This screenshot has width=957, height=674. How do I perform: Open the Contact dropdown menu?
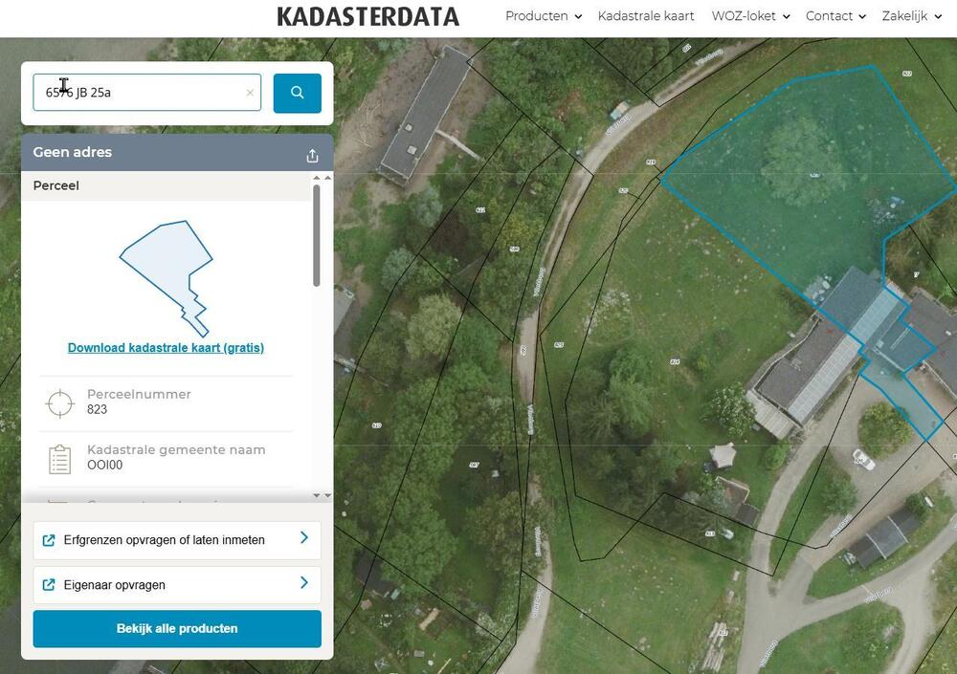click(x=835, y=16)
